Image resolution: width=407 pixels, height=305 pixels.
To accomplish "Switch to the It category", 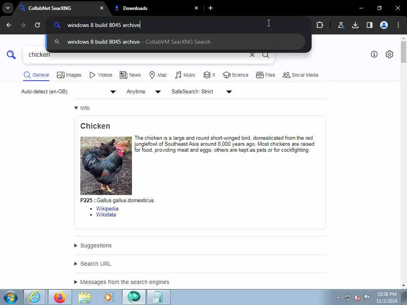I will click(x=209, y=75).
